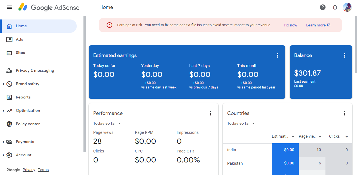
Task: Open Policy center from the sidebar
Action: (39, 124)
